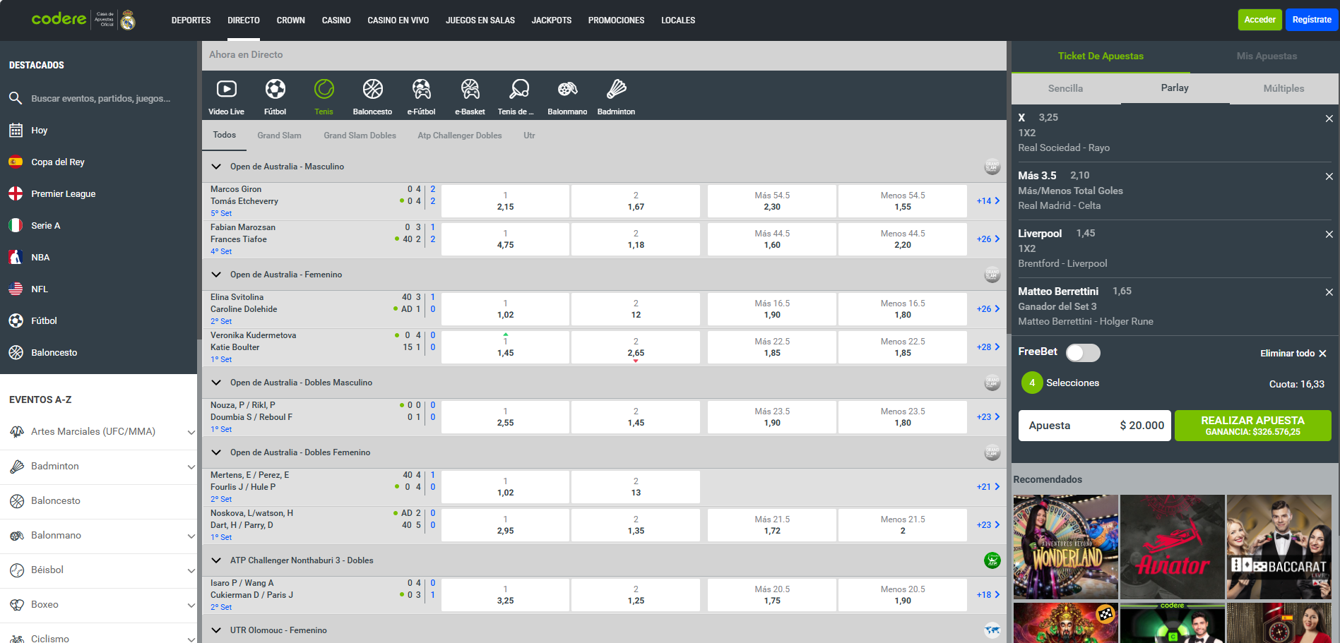Click the Premier League England flag icon

(x=16, y=193)
